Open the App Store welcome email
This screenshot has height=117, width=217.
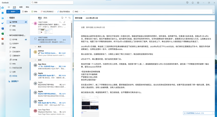pyautogui.click(x=50, y=66)
